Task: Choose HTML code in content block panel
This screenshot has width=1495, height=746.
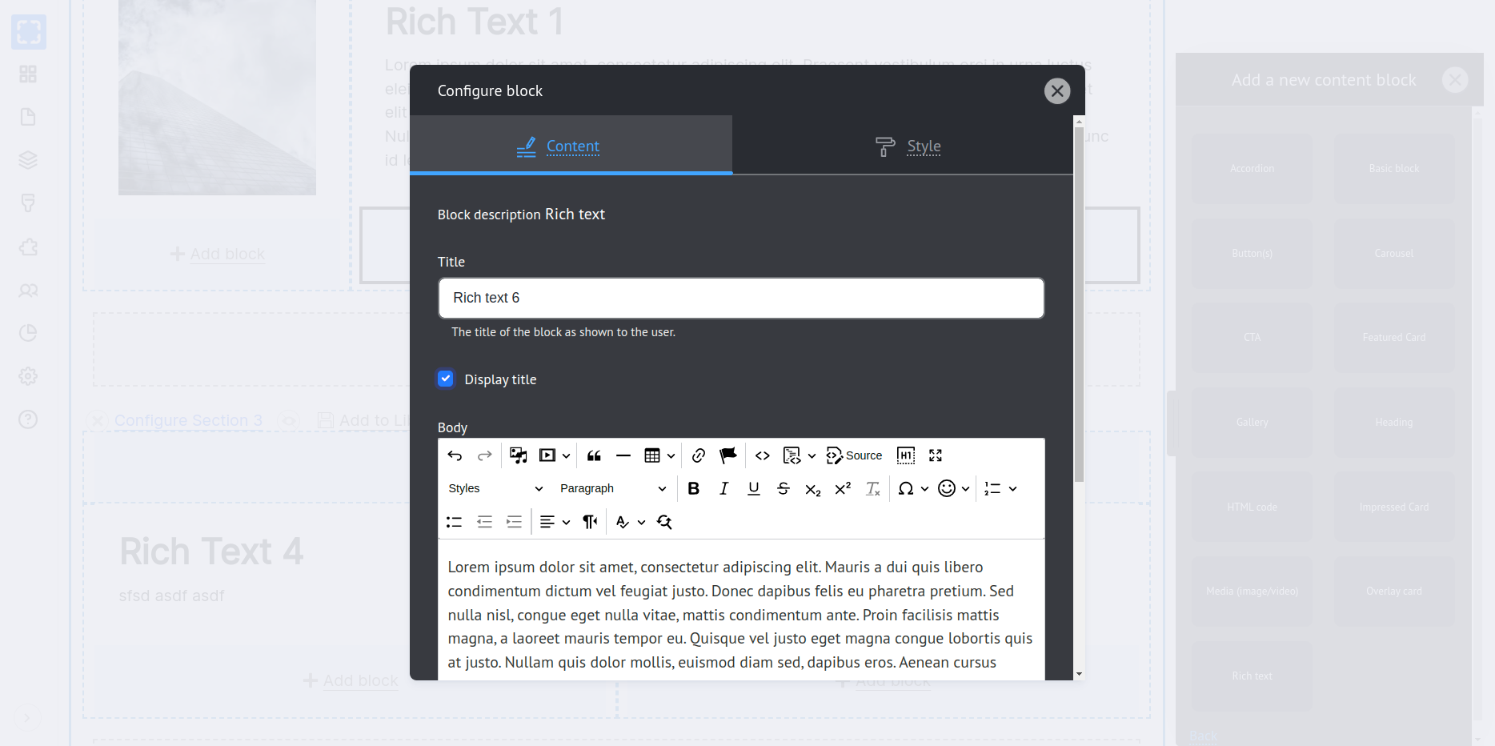Action: pos(1252,507)
